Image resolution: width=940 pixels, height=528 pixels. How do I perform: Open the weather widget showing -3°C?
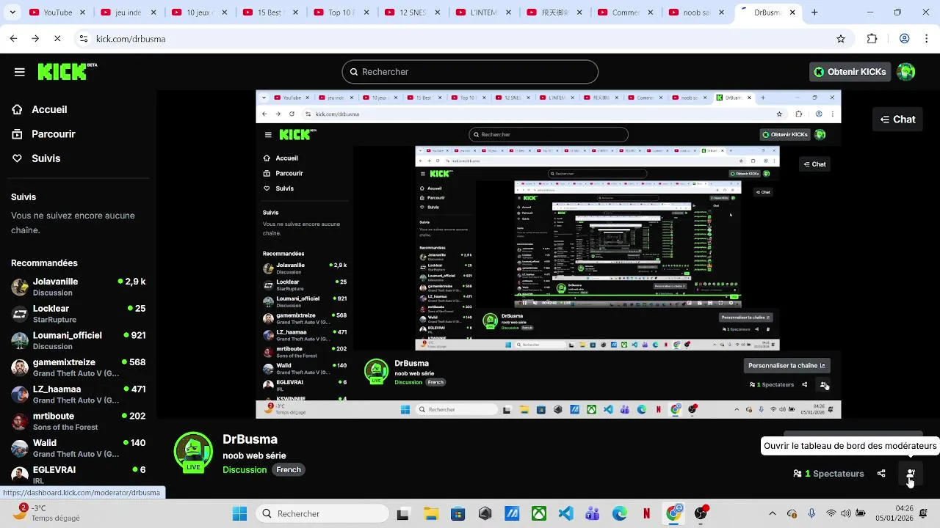click(x=48, y=513)
